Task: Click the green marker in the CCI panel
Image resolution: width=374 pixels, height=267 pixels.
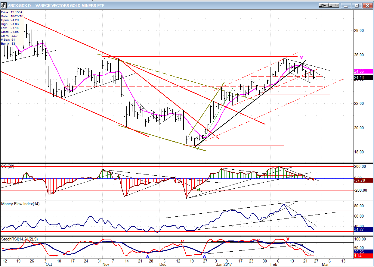Action: pyautogui.click(x=199, y=190)
